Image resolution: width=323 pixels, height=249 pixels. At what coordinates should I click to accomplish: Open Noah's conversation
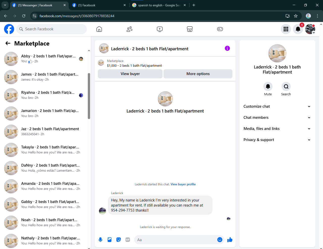(44, 223)
